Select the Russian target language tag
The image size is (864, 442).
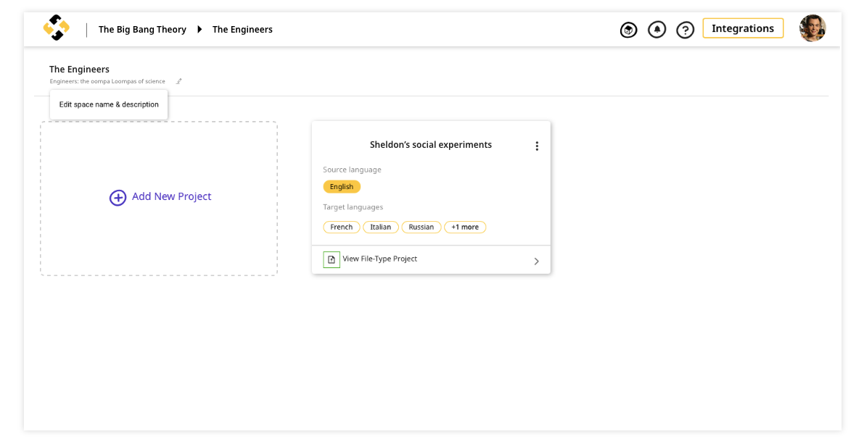pyautogui.click(x=421, y=227)
